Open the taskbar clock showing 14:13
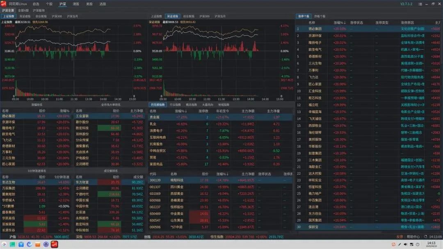 pos(431,244)
